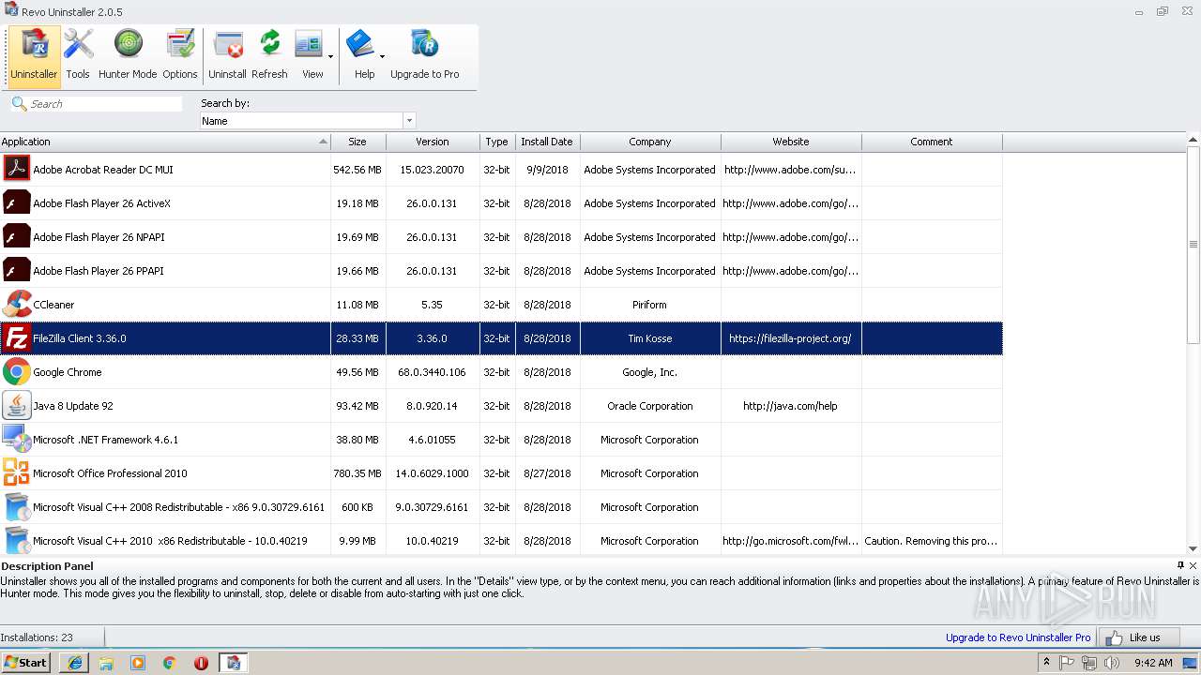Open the Search by Name combo box
Screen dimensions: 1201x675
coord(308,121)
